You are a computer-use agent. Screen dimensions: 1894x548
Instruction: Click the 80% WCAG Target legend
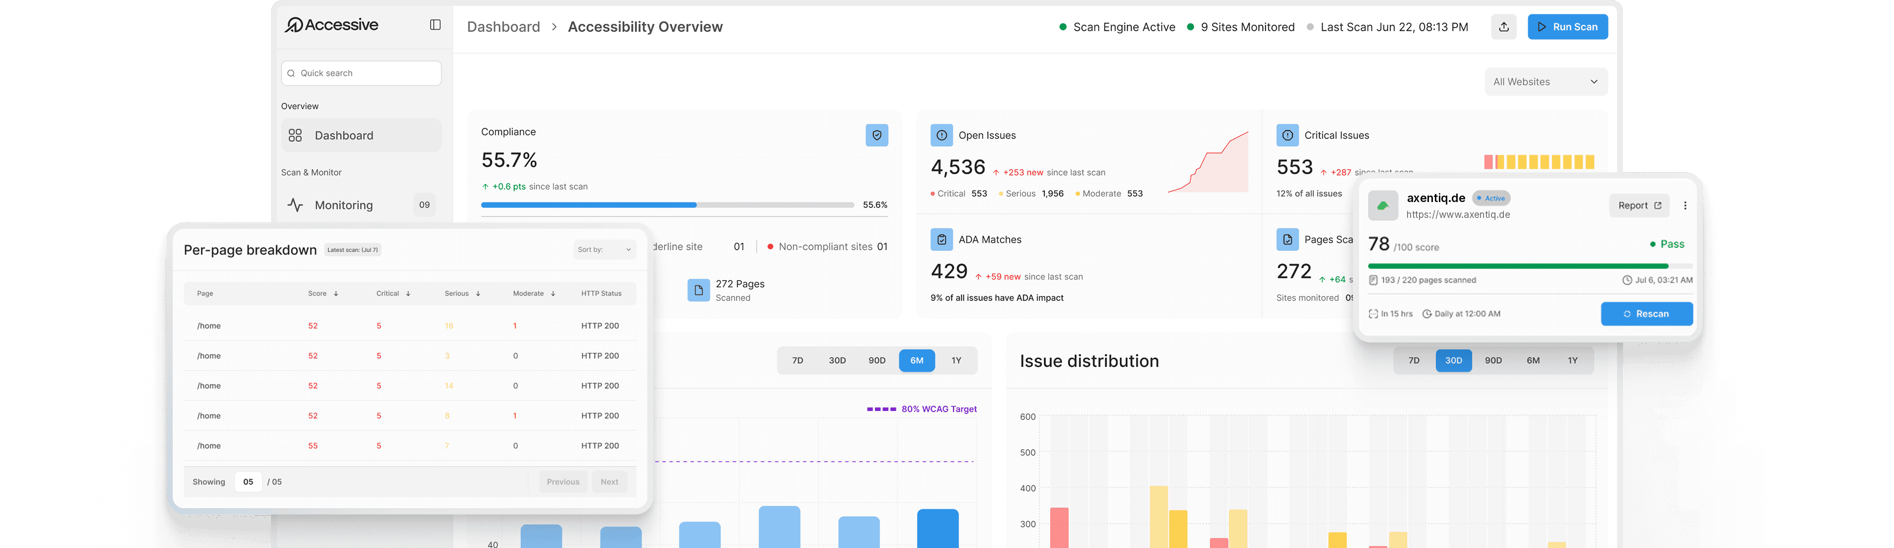[922, 410]
